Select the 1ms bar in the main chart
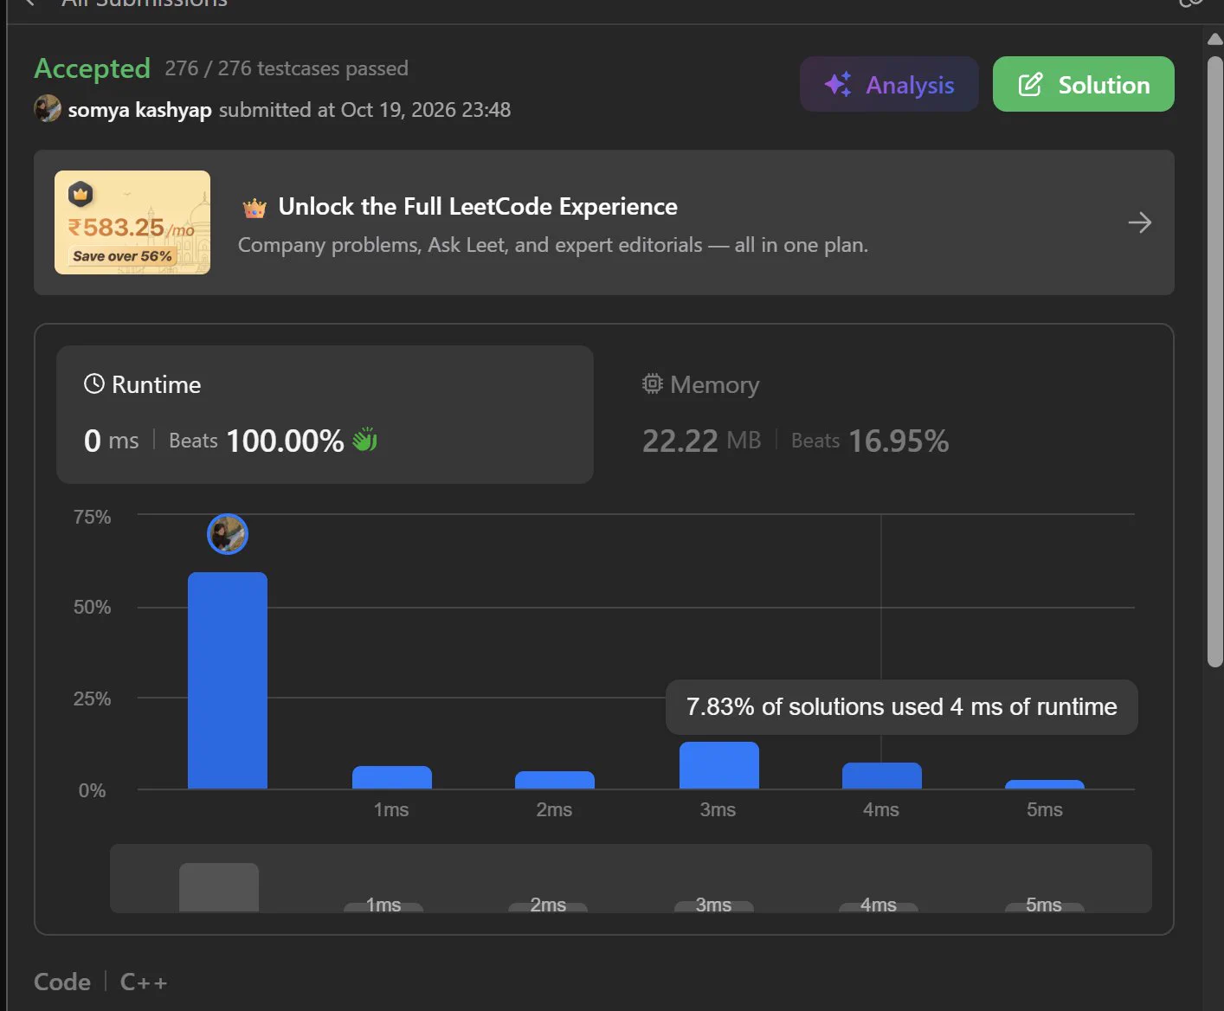 pos(391,777)
